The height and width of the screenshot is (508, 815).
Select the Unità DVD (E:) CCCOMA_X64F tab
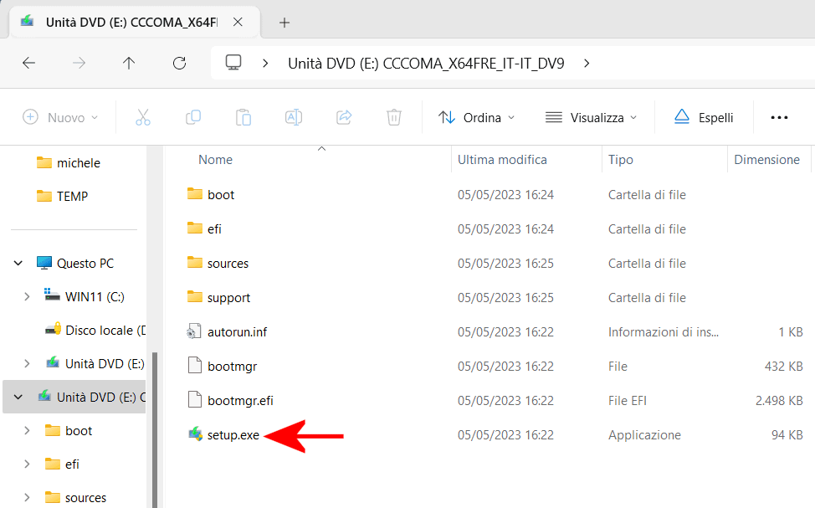[132, 23]
